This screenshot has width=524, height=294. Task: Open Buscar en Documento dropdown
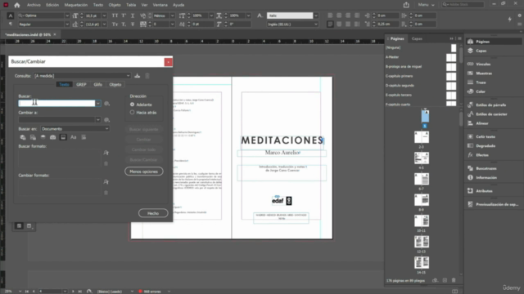[x=75, y=129]
